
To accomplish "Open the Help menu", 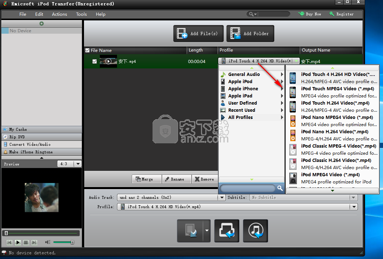I will pyautogui.click(x=101, y=14).
